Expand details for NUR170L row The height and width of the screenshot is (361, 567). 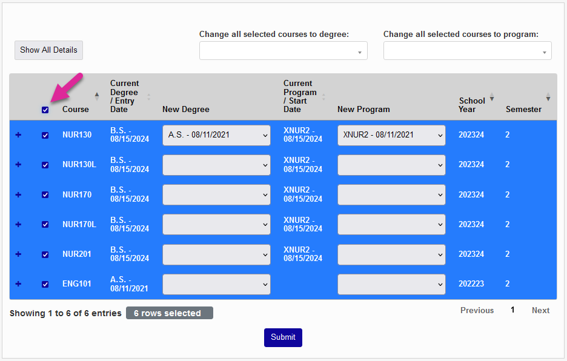(18, 224)
